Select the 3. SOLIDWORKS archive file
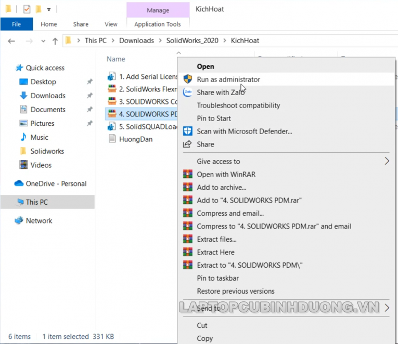The image size is (398, 344). click(x=142, y=101)
